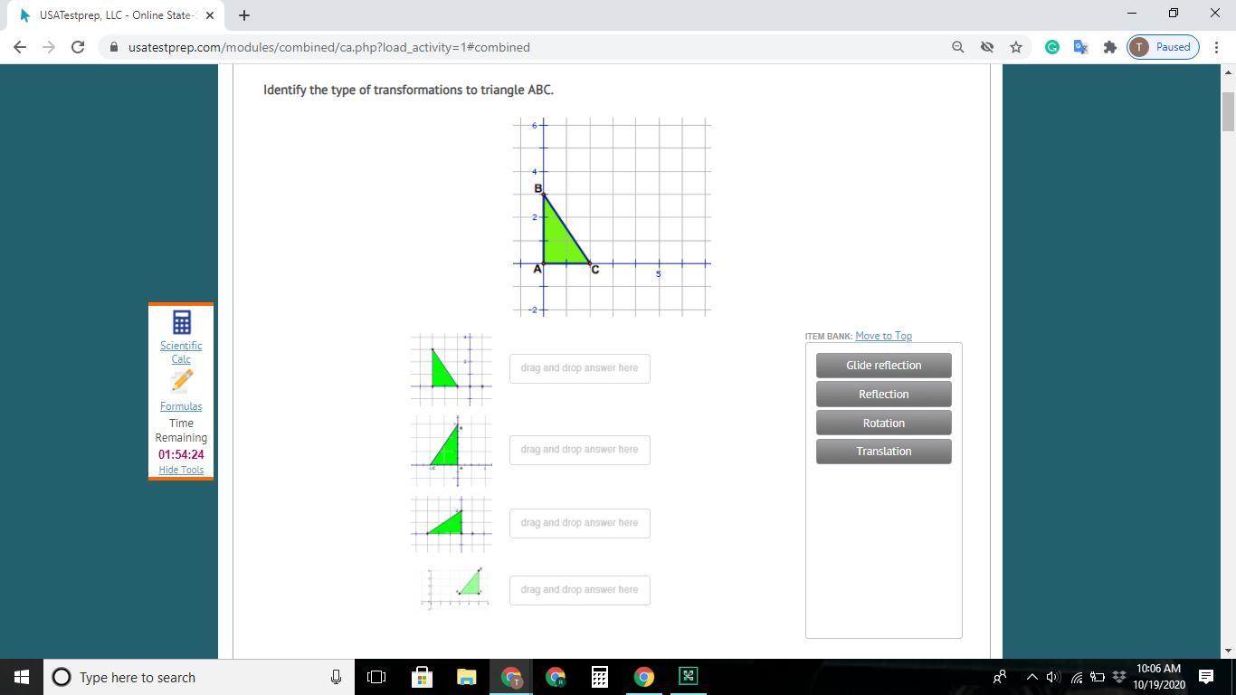Open the Excel app in the taskbar
Image resolution: width=1236 pixels, height=695 pixels.
[x=688, y=677]
